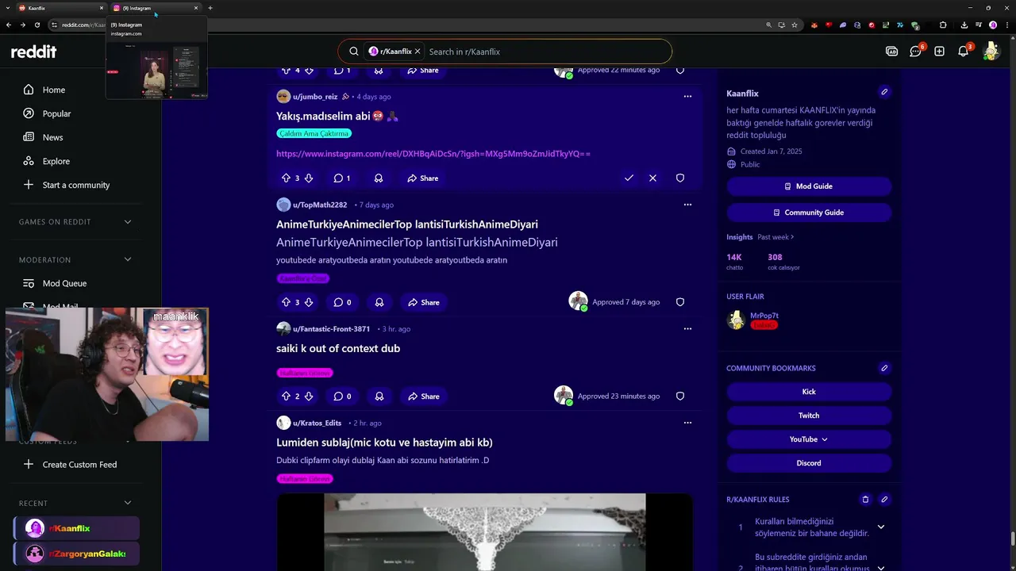Click the Kratos_Edits video thumbnail
This screenshot has height=571, width=1016.
point(484,531)
